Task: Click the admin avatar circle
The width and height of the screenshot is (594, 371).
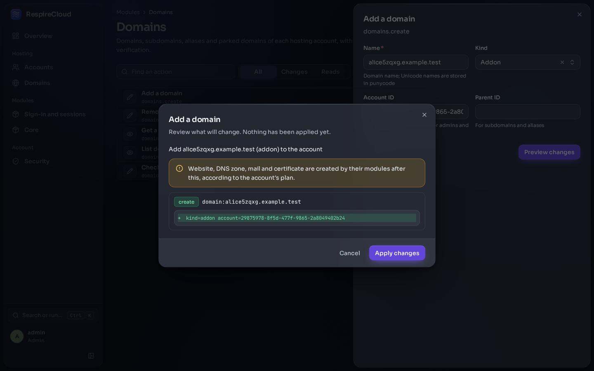Action: [17, 336]
